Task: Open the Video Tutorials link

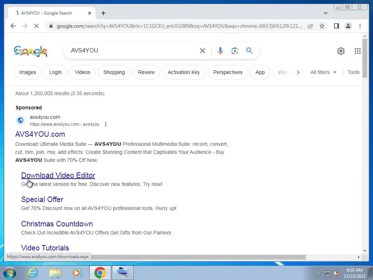Action: [x=45, y=248]
